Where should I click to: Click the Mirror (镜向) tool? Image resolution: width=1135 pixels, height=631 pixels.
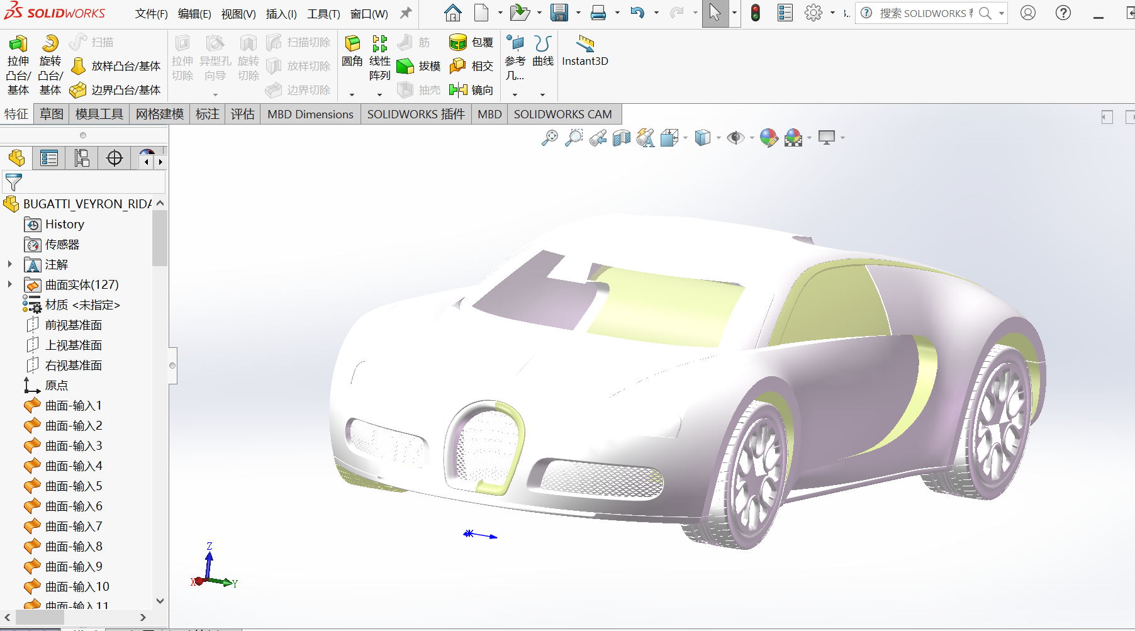[471, 90]
